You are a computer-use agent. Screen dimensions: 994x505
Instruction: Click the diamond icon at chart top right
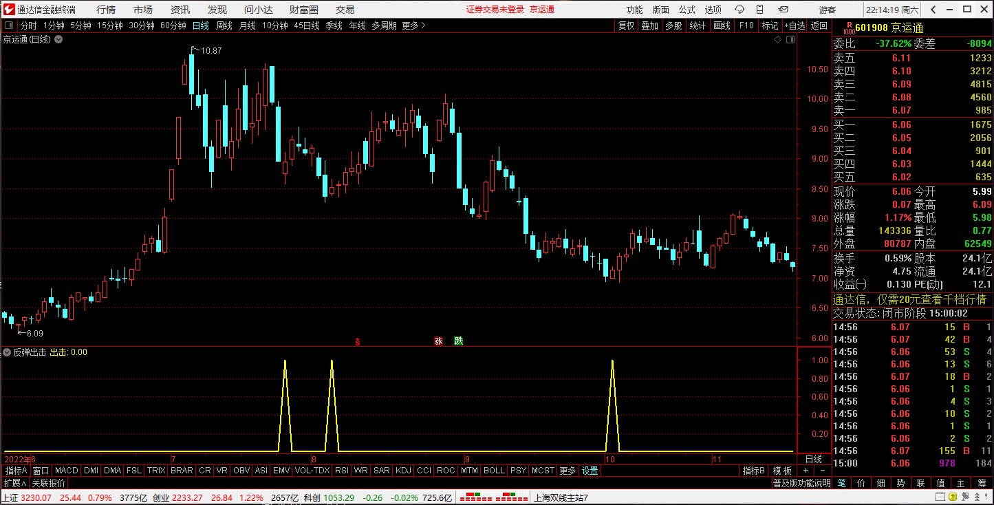point(777,39)
